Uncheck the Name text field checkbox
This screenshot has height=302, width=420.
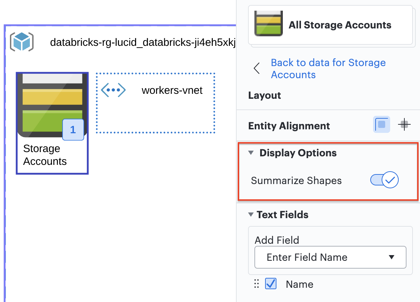270,284
